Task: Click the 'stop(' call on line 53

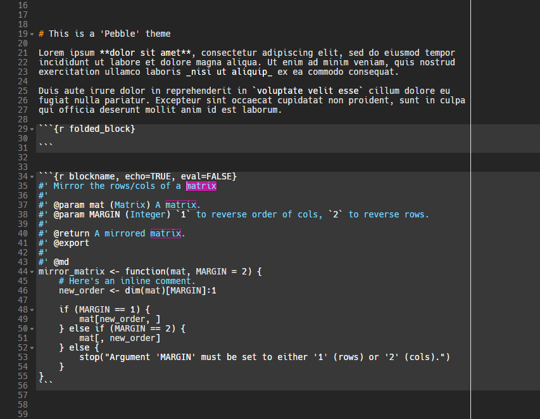Action: point(92,358)
